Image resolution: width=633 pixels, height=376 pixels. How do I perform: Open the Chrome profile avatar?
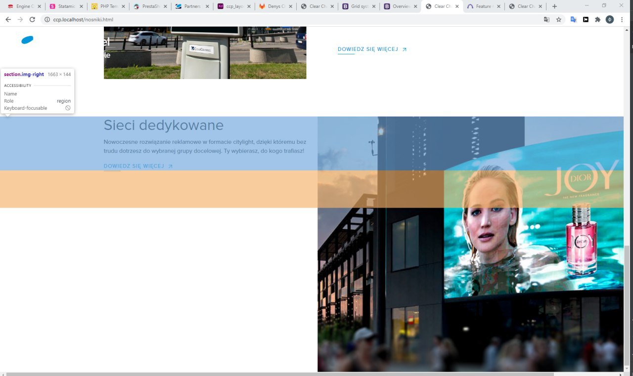[610, 19]
